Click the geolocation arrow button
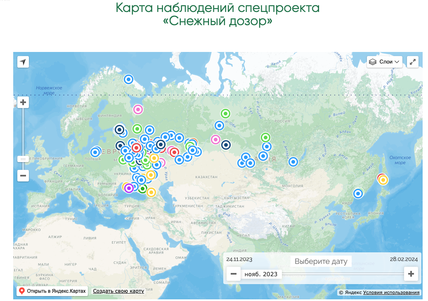 coord(23,62)
